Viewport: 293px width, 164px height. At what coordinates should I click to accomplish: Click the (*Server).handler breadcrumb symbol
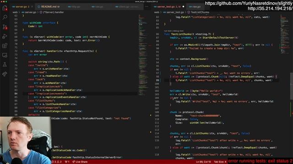(x=54, y=12)
